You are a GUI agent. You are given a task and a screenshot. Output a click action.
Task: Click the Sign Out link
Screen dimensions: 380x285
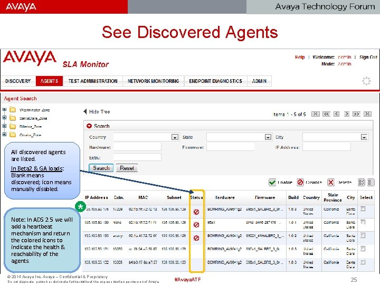coord(368,57)
